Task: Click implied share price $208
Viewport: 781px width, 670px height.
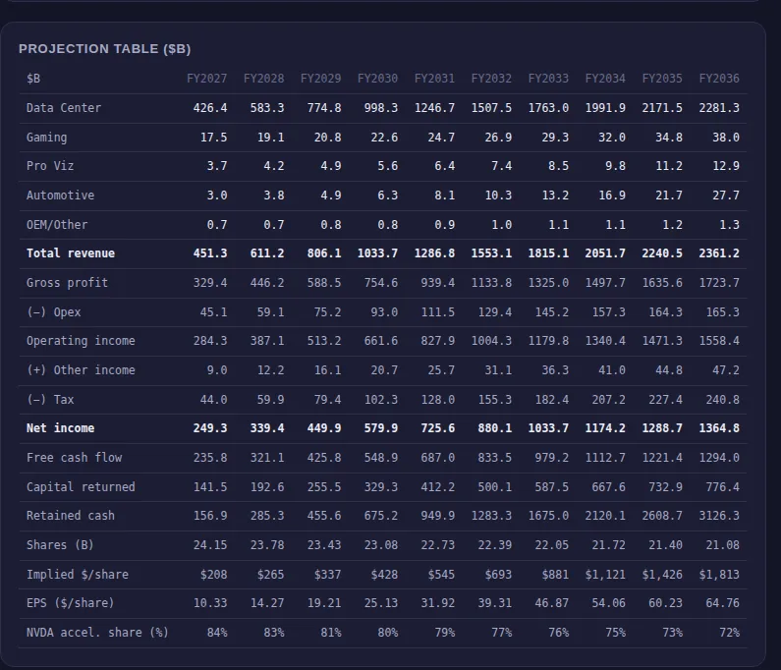Action: [214, 575]
